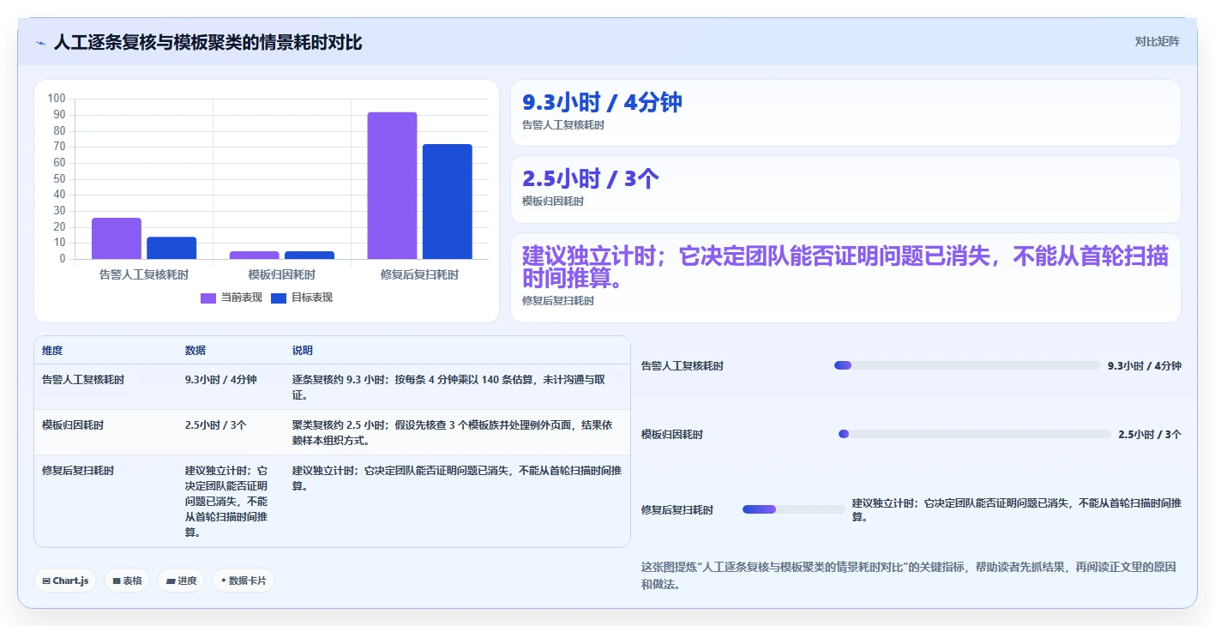Screen dimensions: 1215x626
Task: Toggle the 目标表现 legend swatch
Action: pyautogui.click(x=279, y=298)
